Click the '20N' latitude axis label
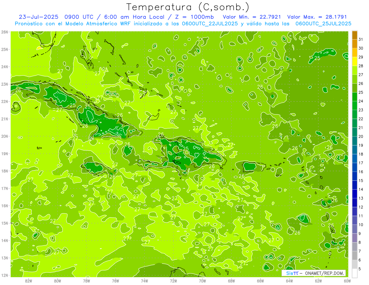 click(x=4, y=136)
